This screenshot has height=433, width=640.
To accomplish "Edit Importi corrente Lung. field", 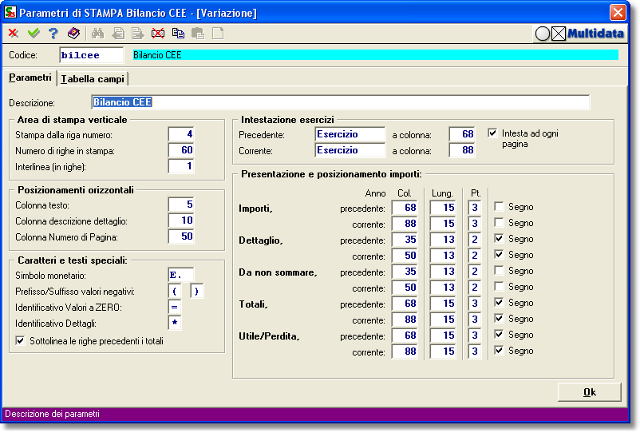I will (x=443, y=224).
